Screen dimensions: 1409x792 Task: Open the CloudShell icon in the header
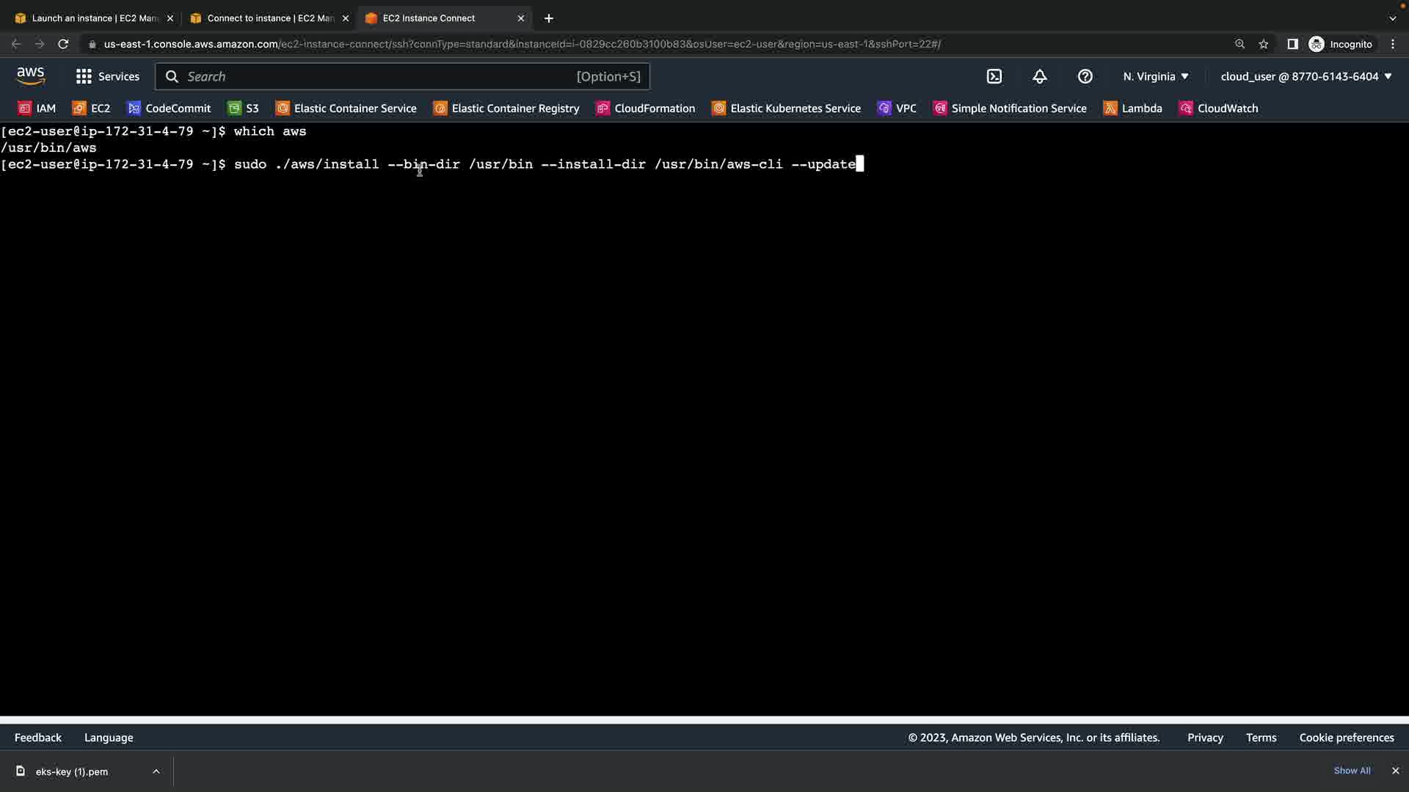[994, 76]
